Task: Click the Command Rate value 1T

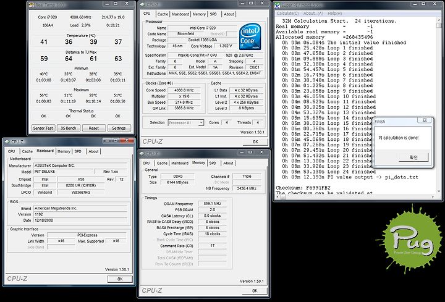Action: [x=212, y=246]
